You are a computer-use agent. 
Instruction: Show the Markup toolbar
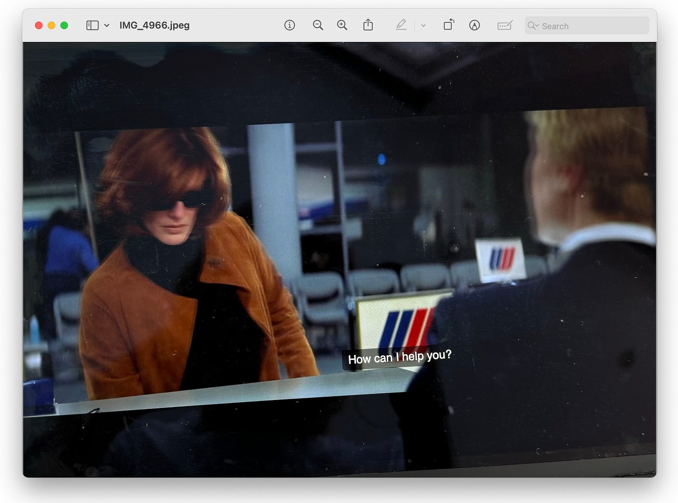coord(475,25)
